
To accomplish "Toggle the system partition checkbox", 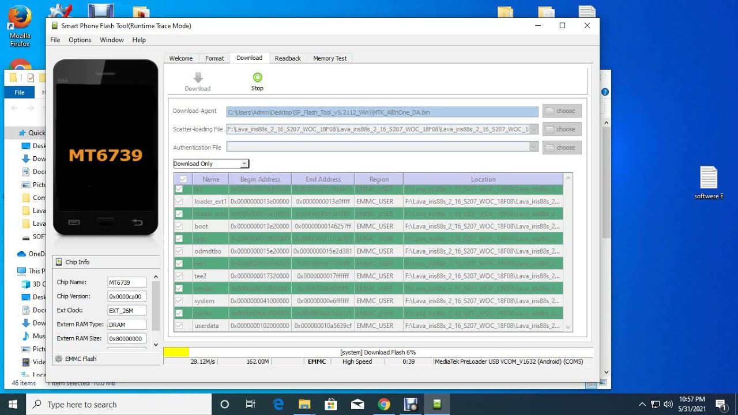I will (179, 301).
